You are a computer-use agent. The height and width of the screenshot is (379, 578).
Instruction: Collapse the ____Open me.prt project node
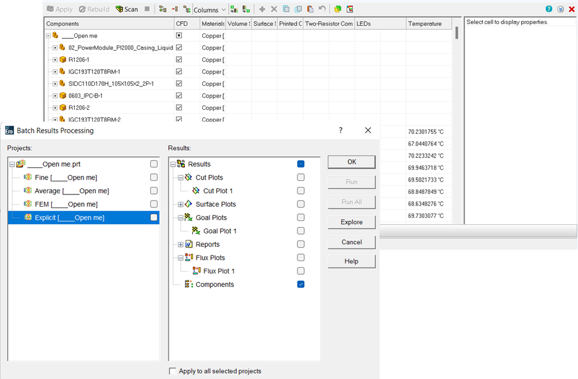pyautogui.click(x=12, y=164)
